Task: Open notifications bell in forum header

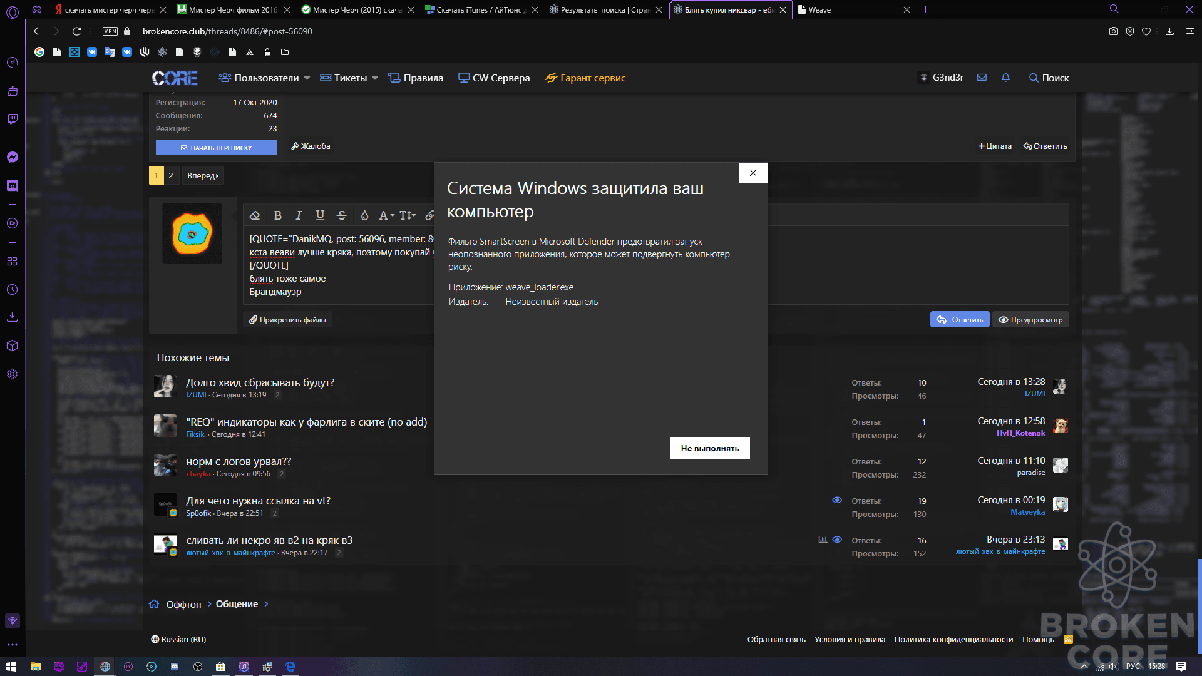Action: (1005, 78)
